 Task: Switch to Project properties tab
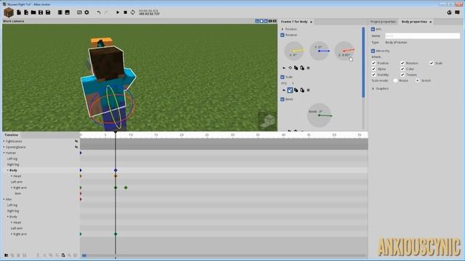(383, 22)
